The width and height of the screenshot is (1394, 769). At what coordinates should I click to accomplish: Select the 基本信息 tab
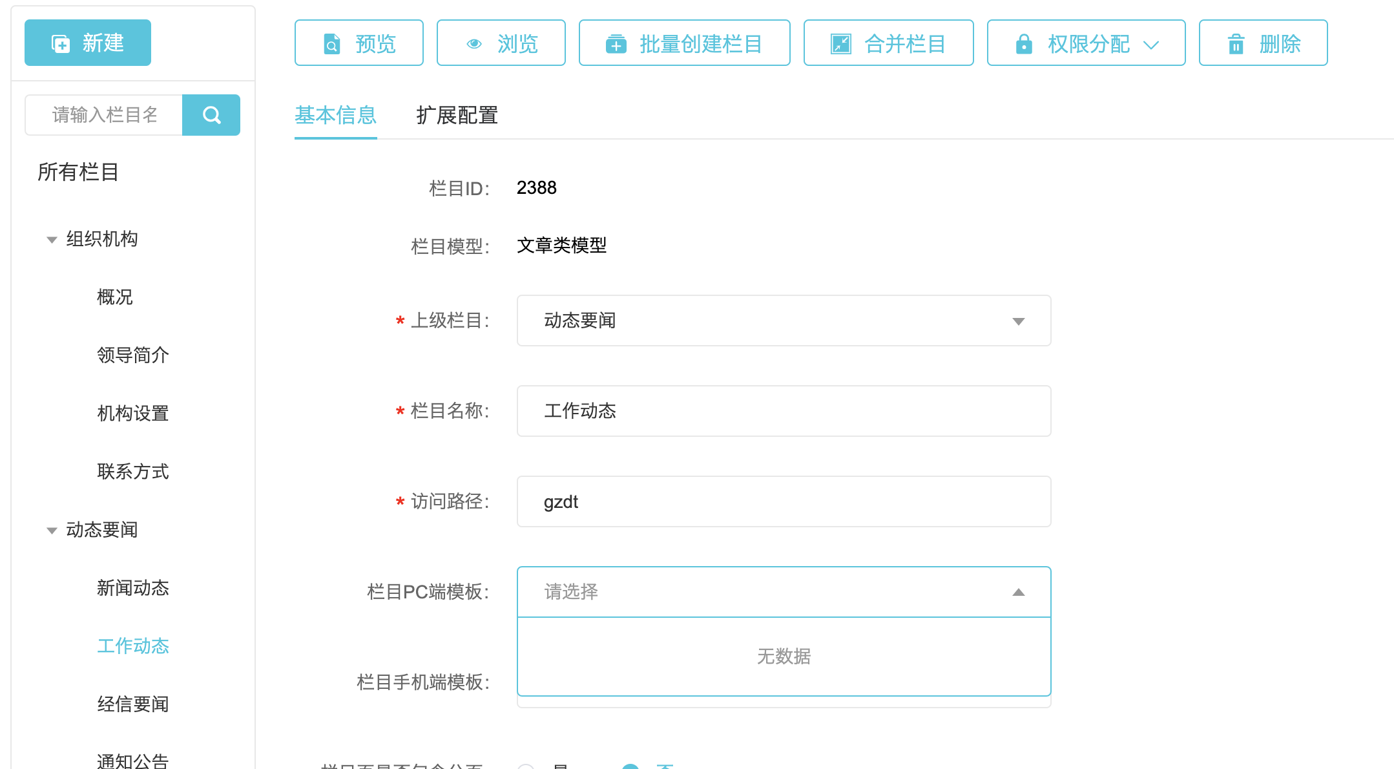click(335, 116)
